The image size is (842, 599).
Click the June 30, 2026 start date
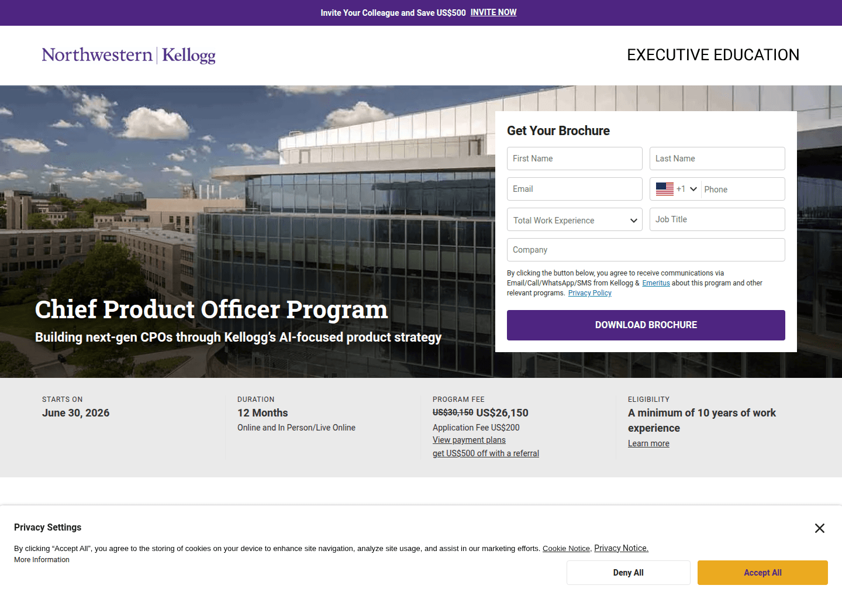pos(76,413)
